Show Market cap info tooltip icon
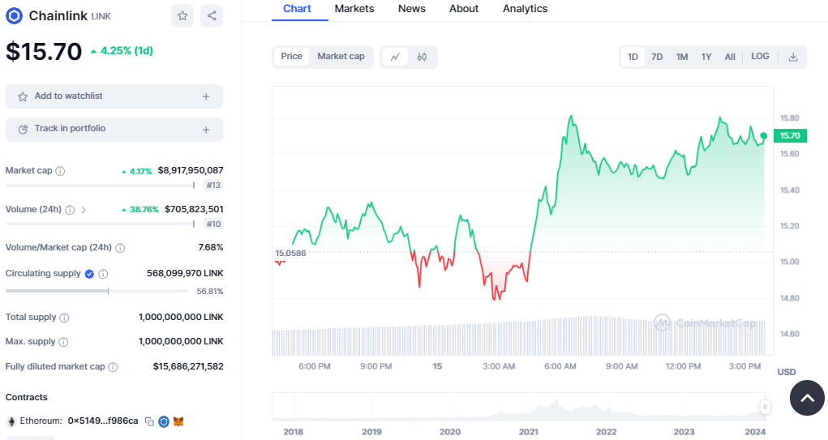The width and height of the screenshot is (828, 440). (x=60, y=171)
